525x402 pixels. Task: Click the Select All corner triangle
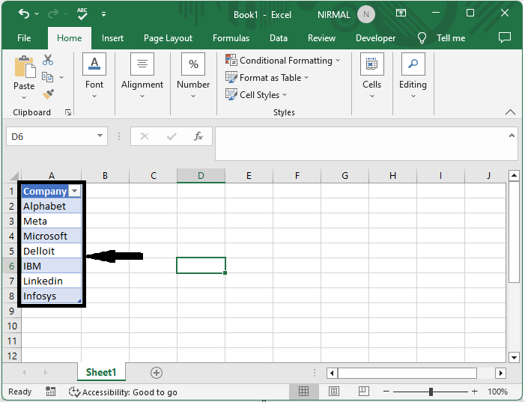[13, 176]
